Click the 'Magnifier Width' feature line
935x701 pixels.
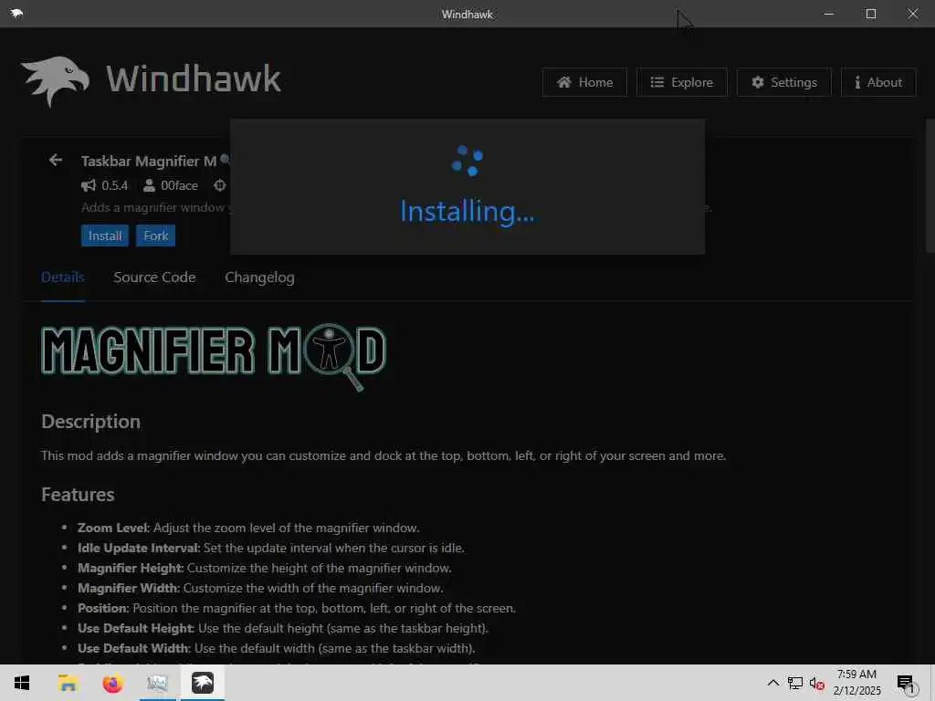click(x=260, y=588)
